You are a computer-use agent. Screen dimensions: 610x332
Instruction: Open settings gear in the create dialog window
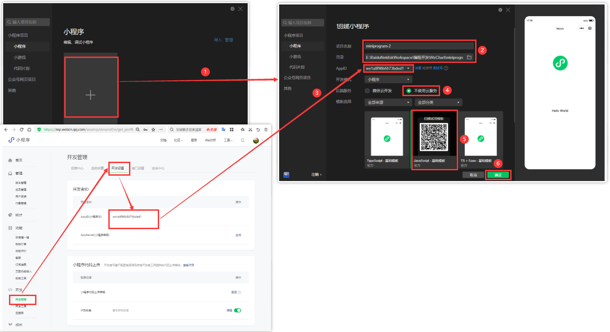(x=500, y=10)
